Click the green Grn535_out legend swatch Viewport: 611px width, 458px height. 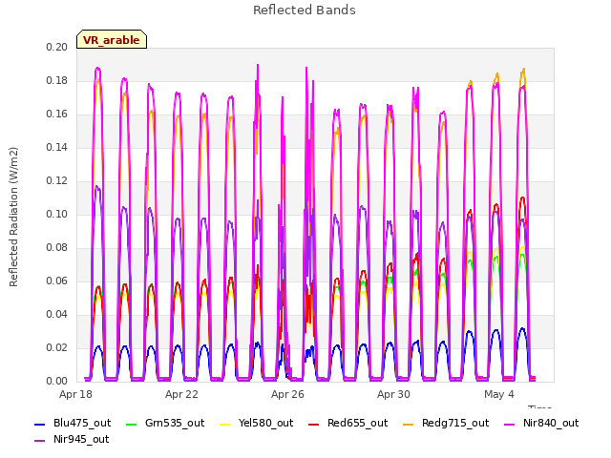pyautogui.click(x=132, y=424)
